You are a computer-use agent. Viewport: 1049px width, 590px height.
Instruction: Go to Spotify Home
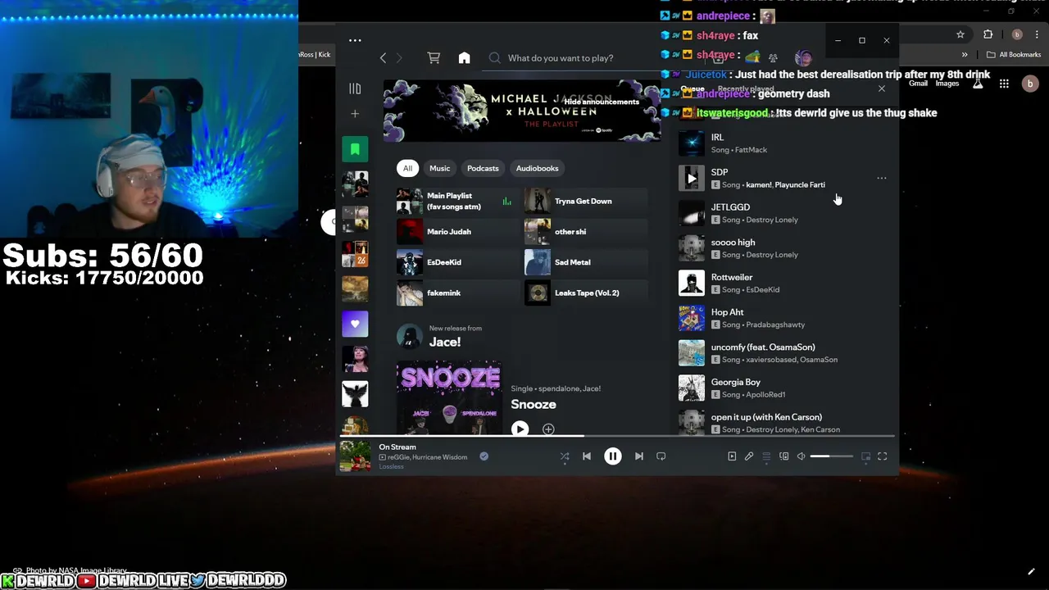point(464,58)
